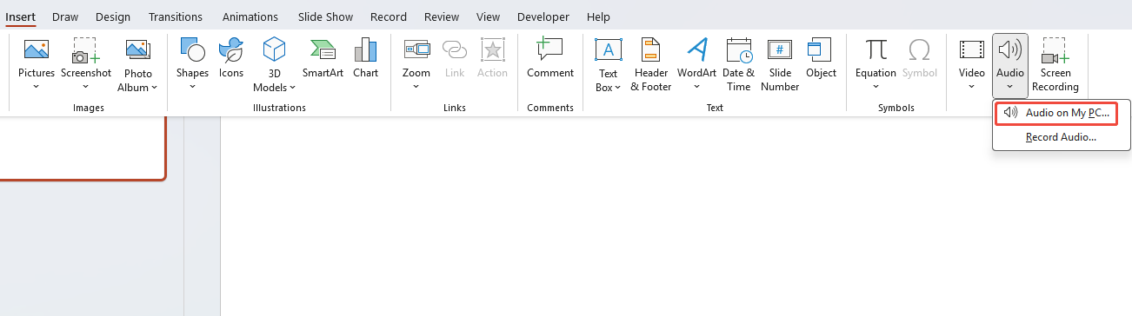Click the 3D Models icon
The height and width of the screenshot is (316, 1132).
[275, 50]
